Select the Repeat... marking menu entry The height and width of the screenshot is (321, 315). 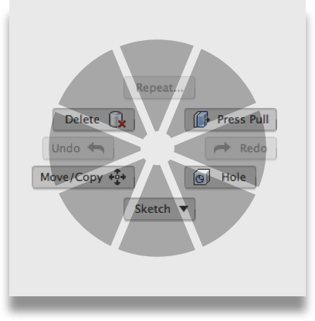159,88
